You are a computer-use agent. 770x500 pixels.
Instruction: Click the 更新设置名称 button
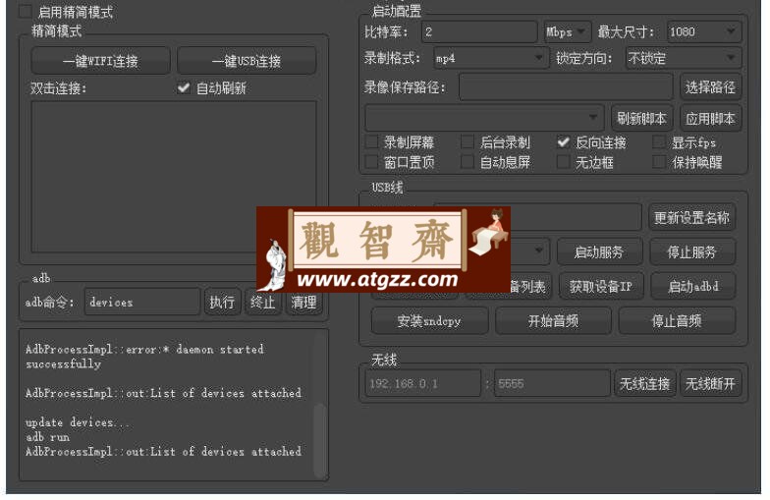(x=691, y=218)
